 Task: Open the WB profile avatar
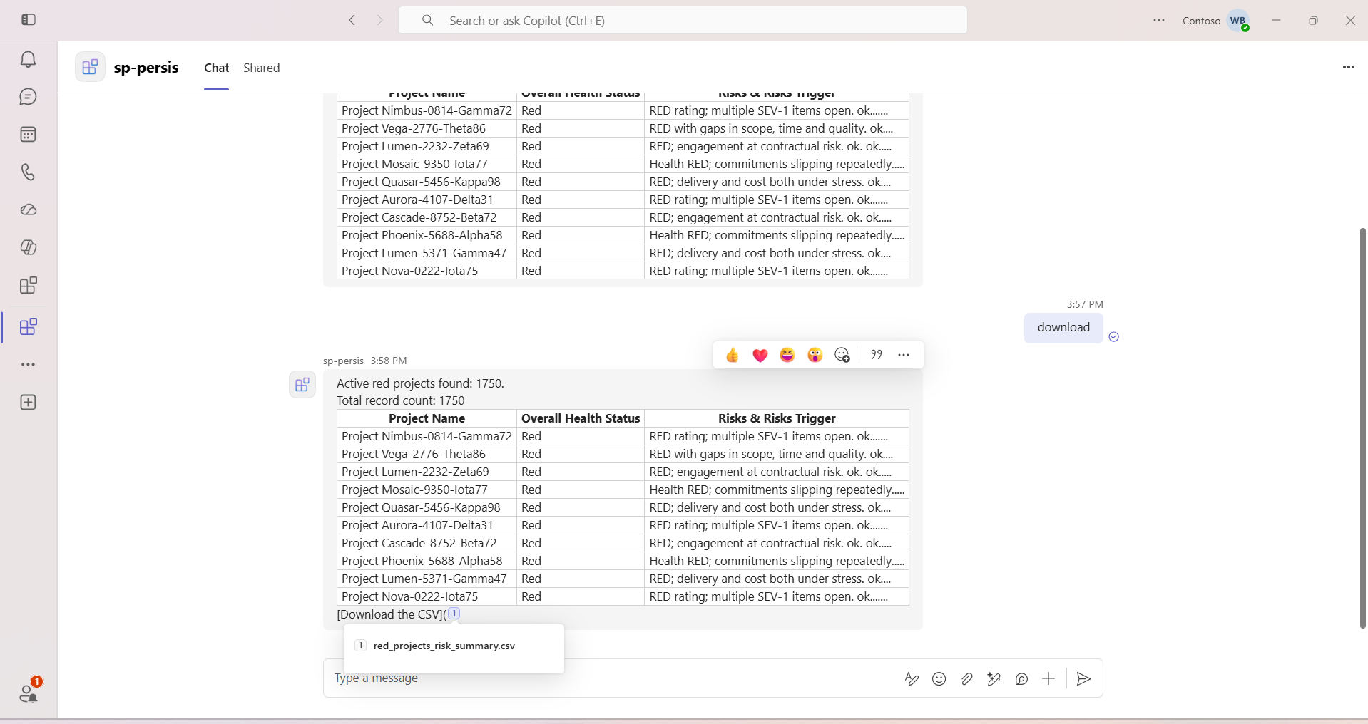1238,21
